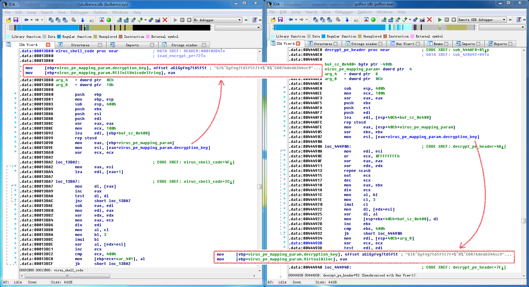
Task: Open back-arrow history dropdown in bulkencx toolbar
Action: click(31, 20)
